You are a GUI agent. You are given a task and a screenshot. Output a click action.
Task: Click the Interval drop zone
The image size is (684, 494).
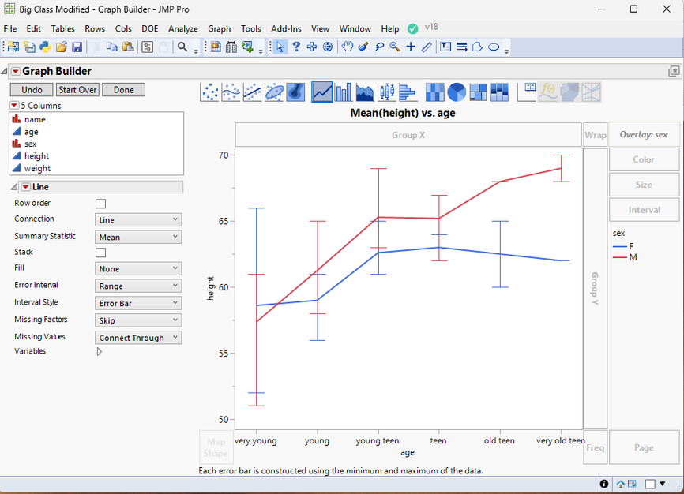[x=644, y=210]
